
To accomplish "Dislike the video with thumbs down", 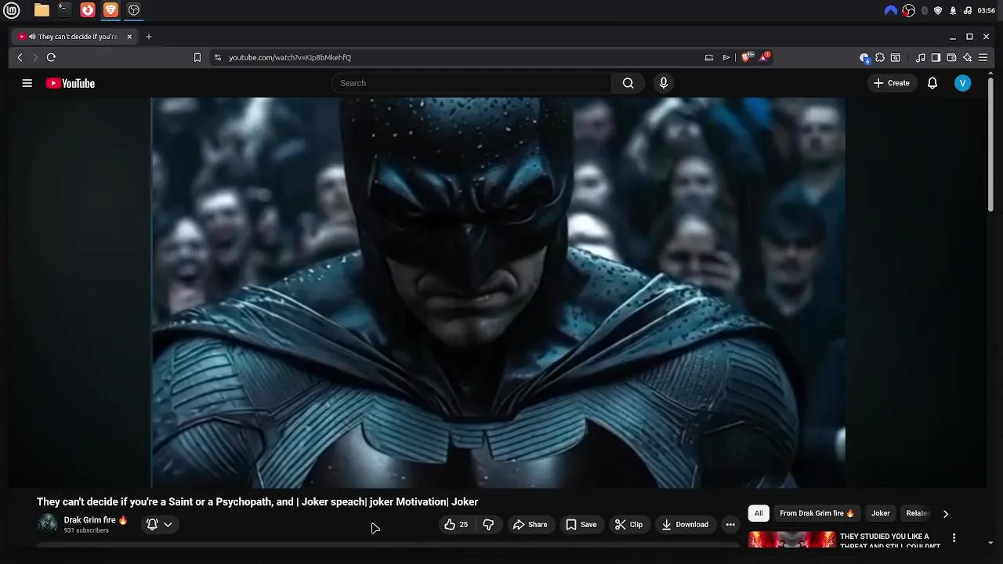I will tap(488, 525).
